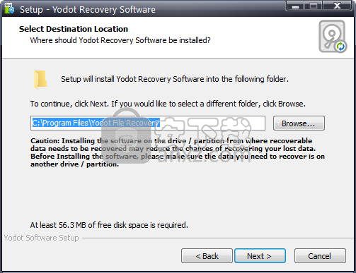Click the free disk space requirement text
Image resolution: width=356 pixels, height=273 pixels.
pos(109,225)
